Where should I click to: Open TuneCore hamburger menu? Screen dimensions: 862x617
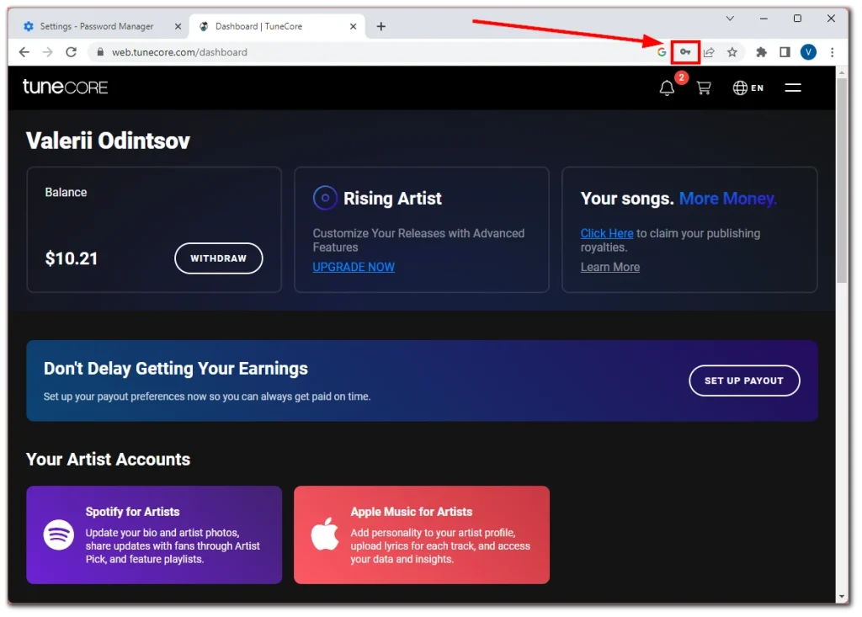tap(793, 88)
